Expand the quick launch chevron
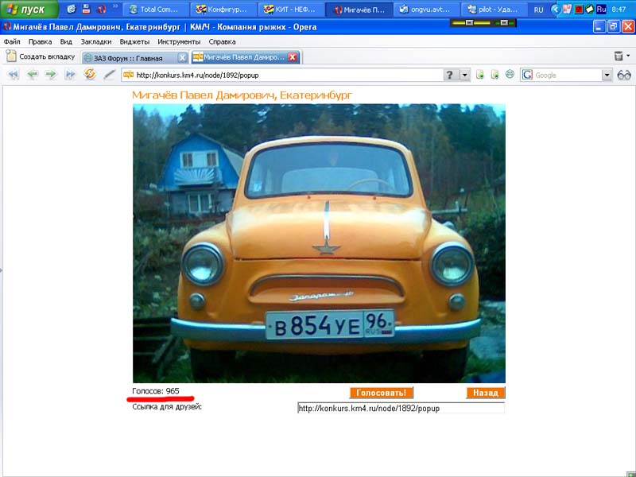 115,6
